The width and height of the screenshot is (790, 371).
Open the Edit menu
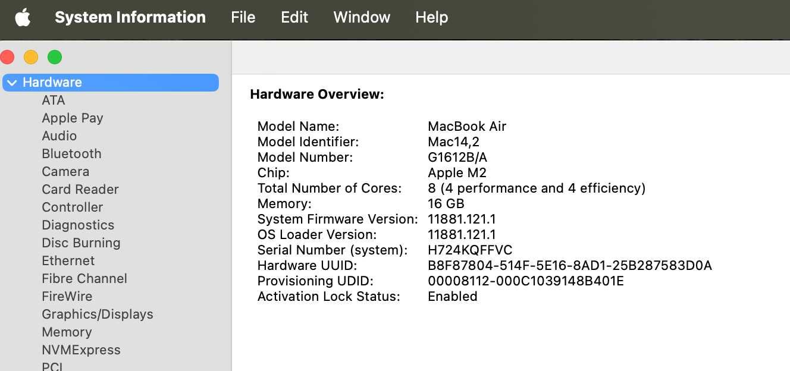click(294, 17)
